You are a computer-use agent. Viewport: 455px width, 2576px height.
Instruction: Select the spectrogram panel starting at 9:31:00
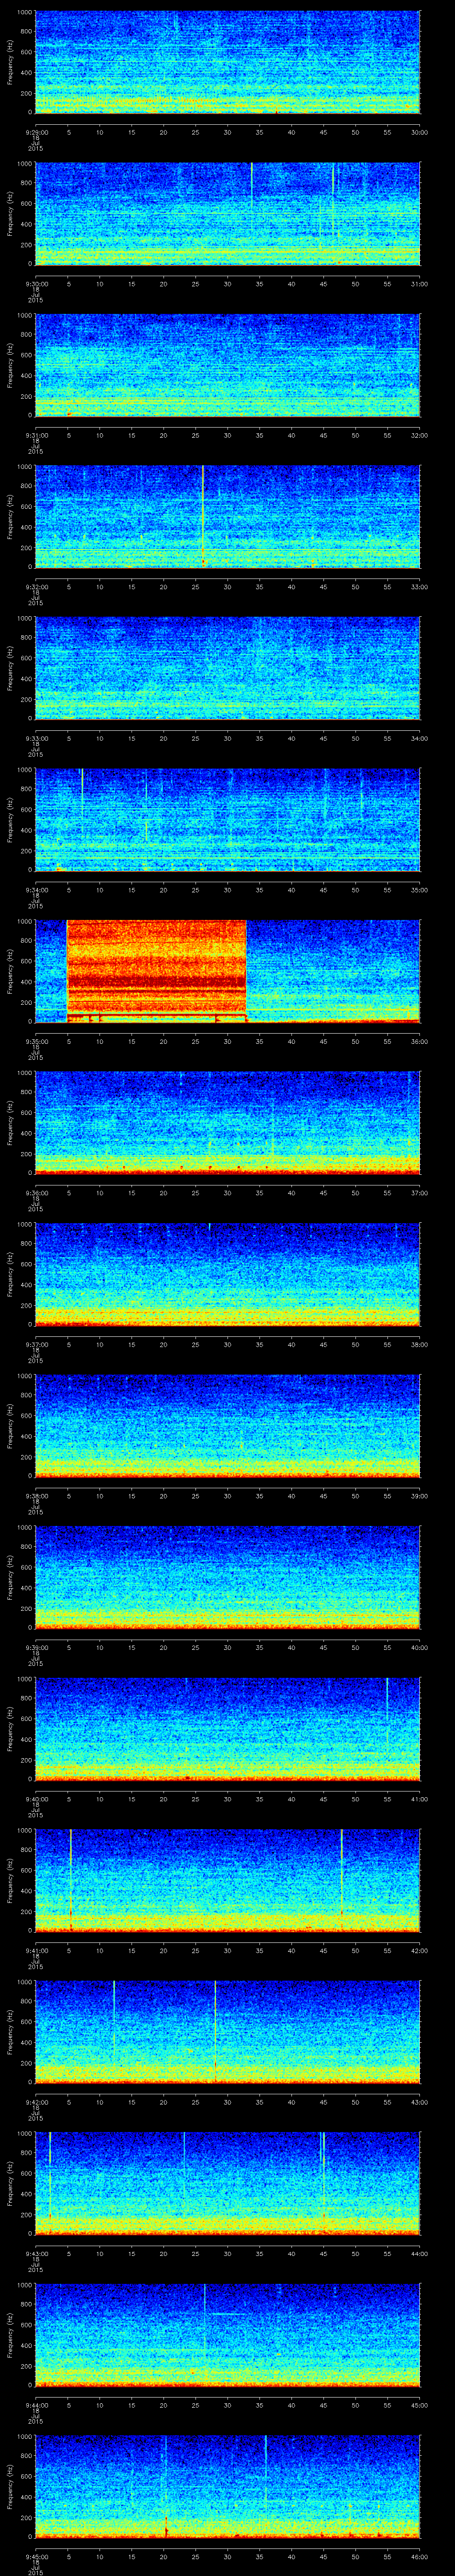click(x=227, y=365)
